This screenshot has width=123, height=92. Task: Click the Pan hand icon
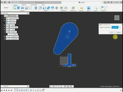click(x=56, y=86)
